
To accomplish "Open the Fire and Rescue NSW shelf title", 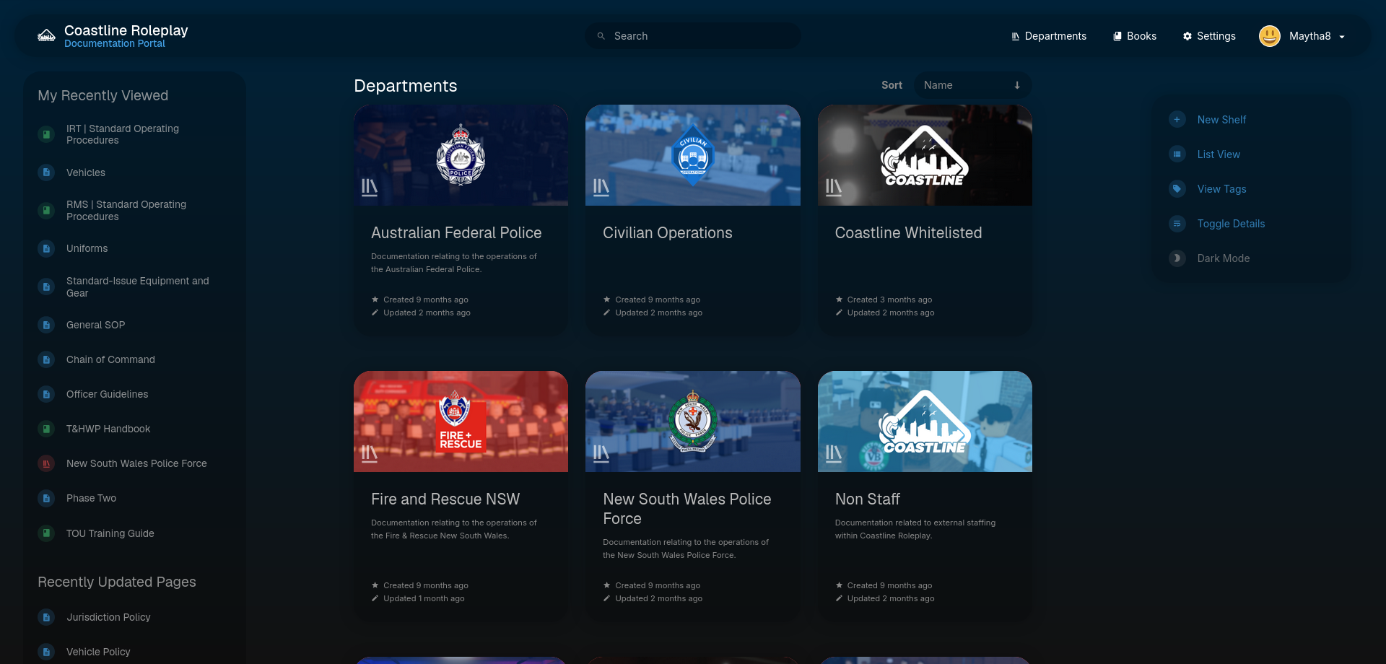I will [x=445, y=499].
